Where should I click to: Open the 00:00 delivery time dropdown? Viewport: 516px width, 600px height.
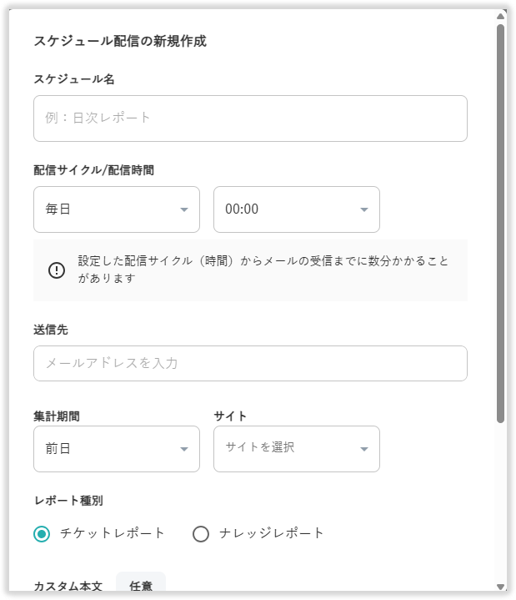pos(296,209)
